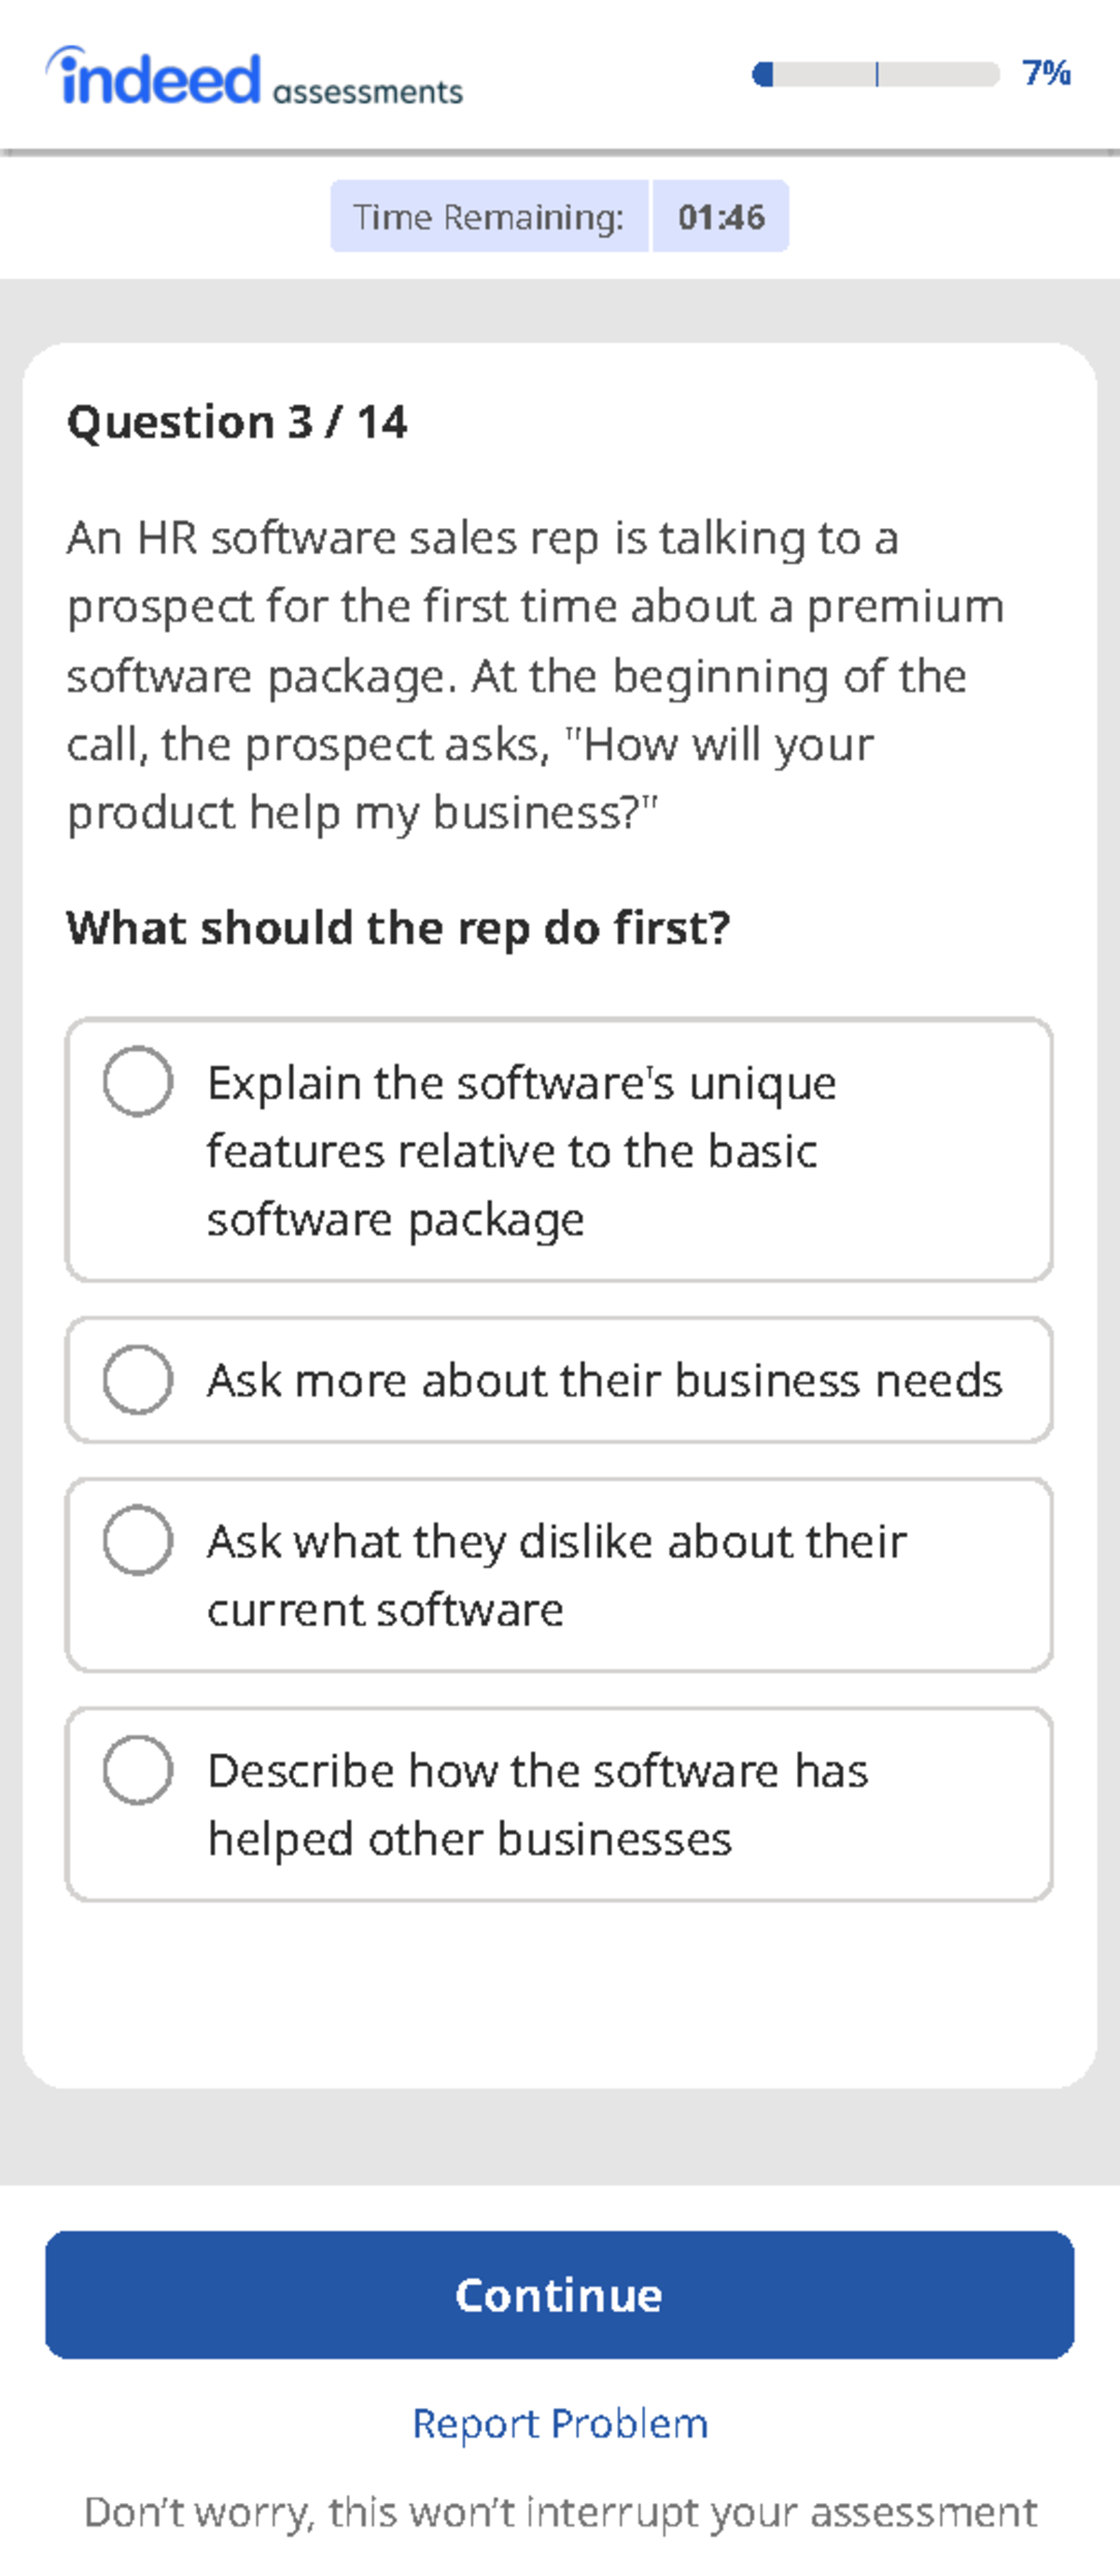
Task: Click the second answer option card
Action: (559, 1380)
